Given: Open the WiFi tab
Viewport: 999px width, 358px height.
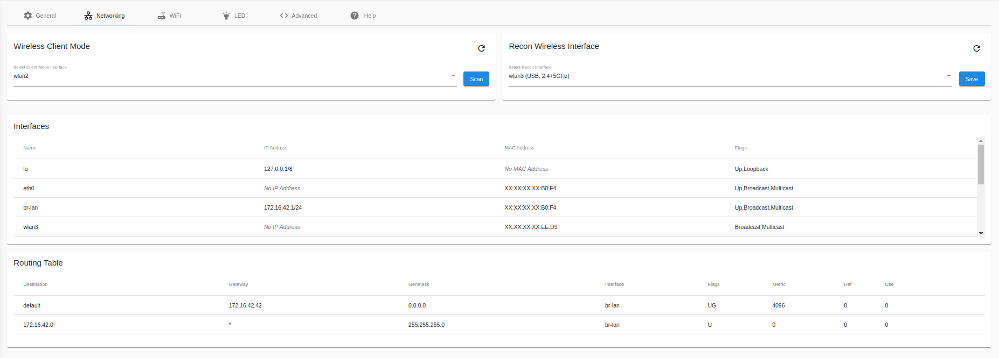Looking at the screenshot, I should coord(169,16).
